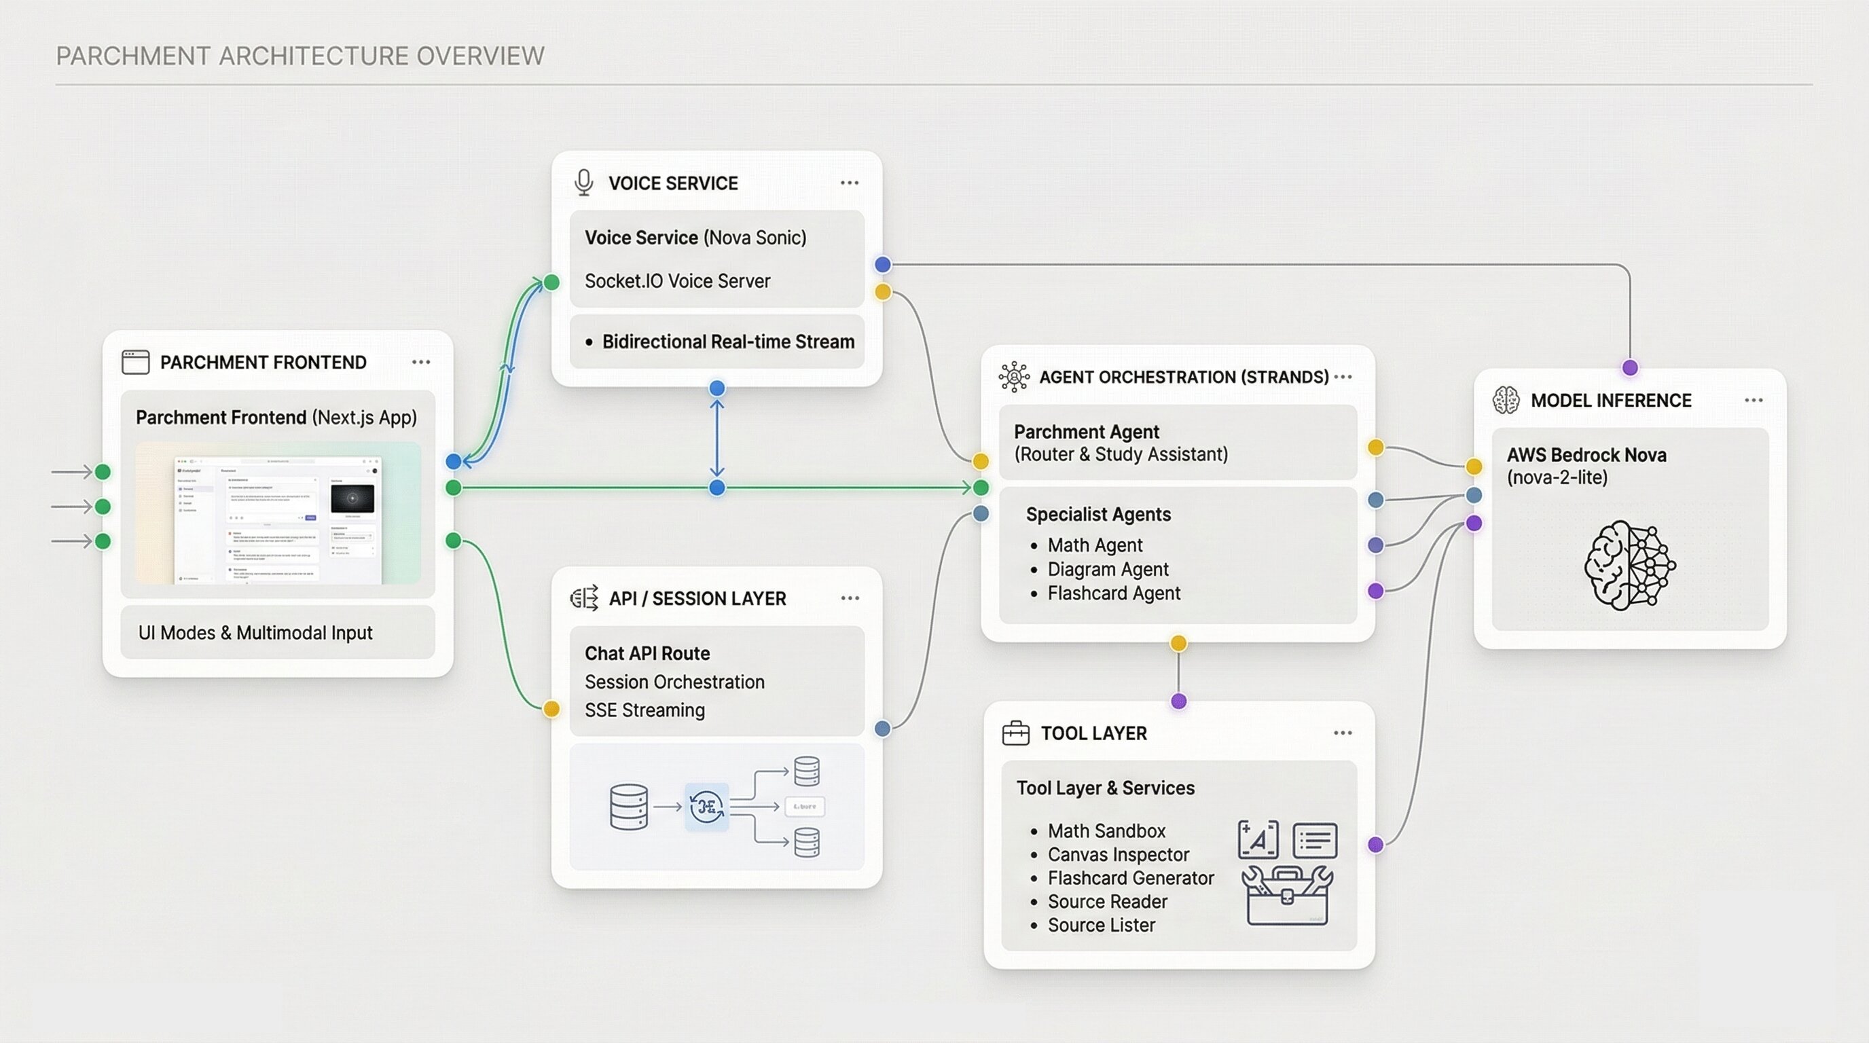The image size is (1869, 1043).
Task: Click the wrench toolbox illustration in Tool Layer
Action: point(1287,895)
